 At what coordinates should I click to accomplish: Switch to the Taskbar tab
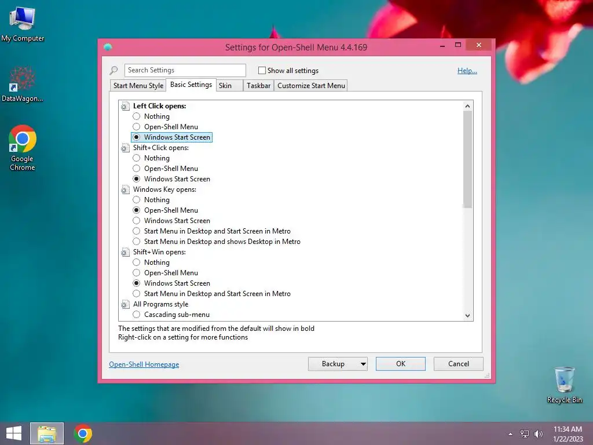[x=259, y=86]
